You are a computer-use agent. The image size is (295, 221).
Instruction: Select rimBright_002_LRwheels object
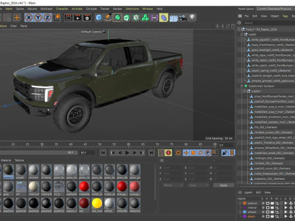pyautogui.click(x=269, y=158)
